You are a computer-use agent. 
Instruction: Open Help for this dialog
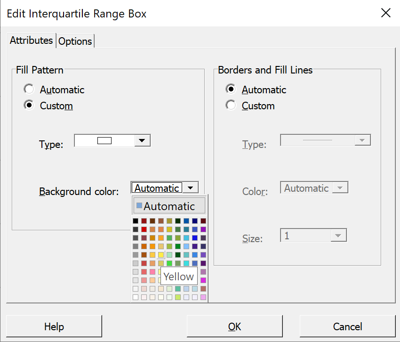point(54,326)
